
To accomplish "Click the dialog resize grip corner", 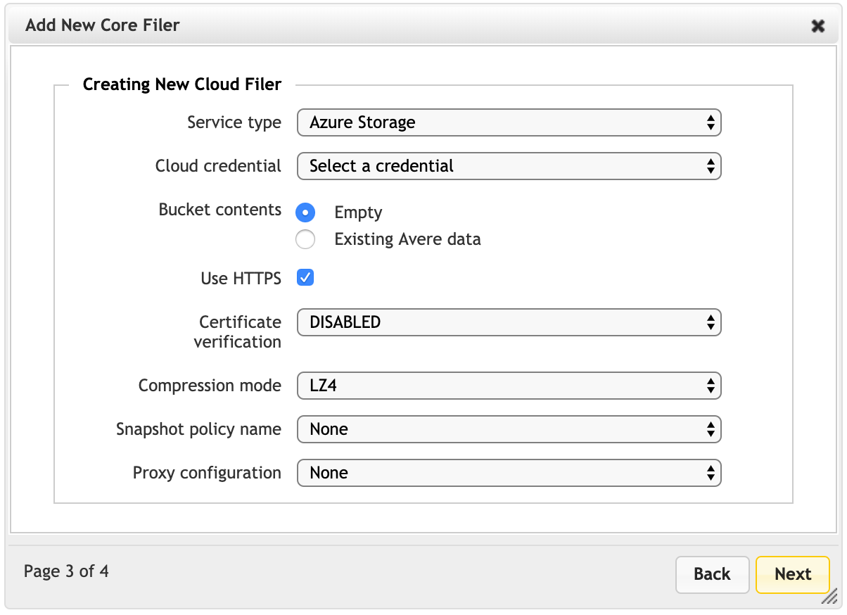I will pos(829,597).
